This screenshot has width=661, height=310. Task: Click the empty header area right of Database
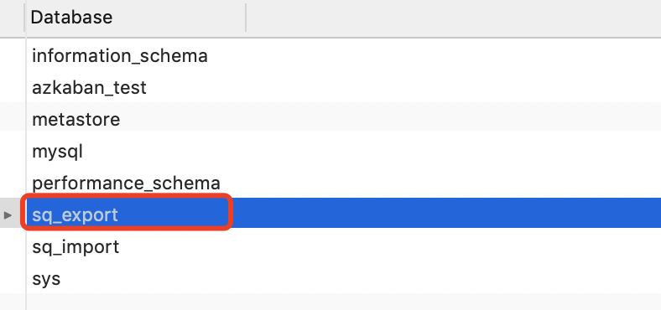454,18
